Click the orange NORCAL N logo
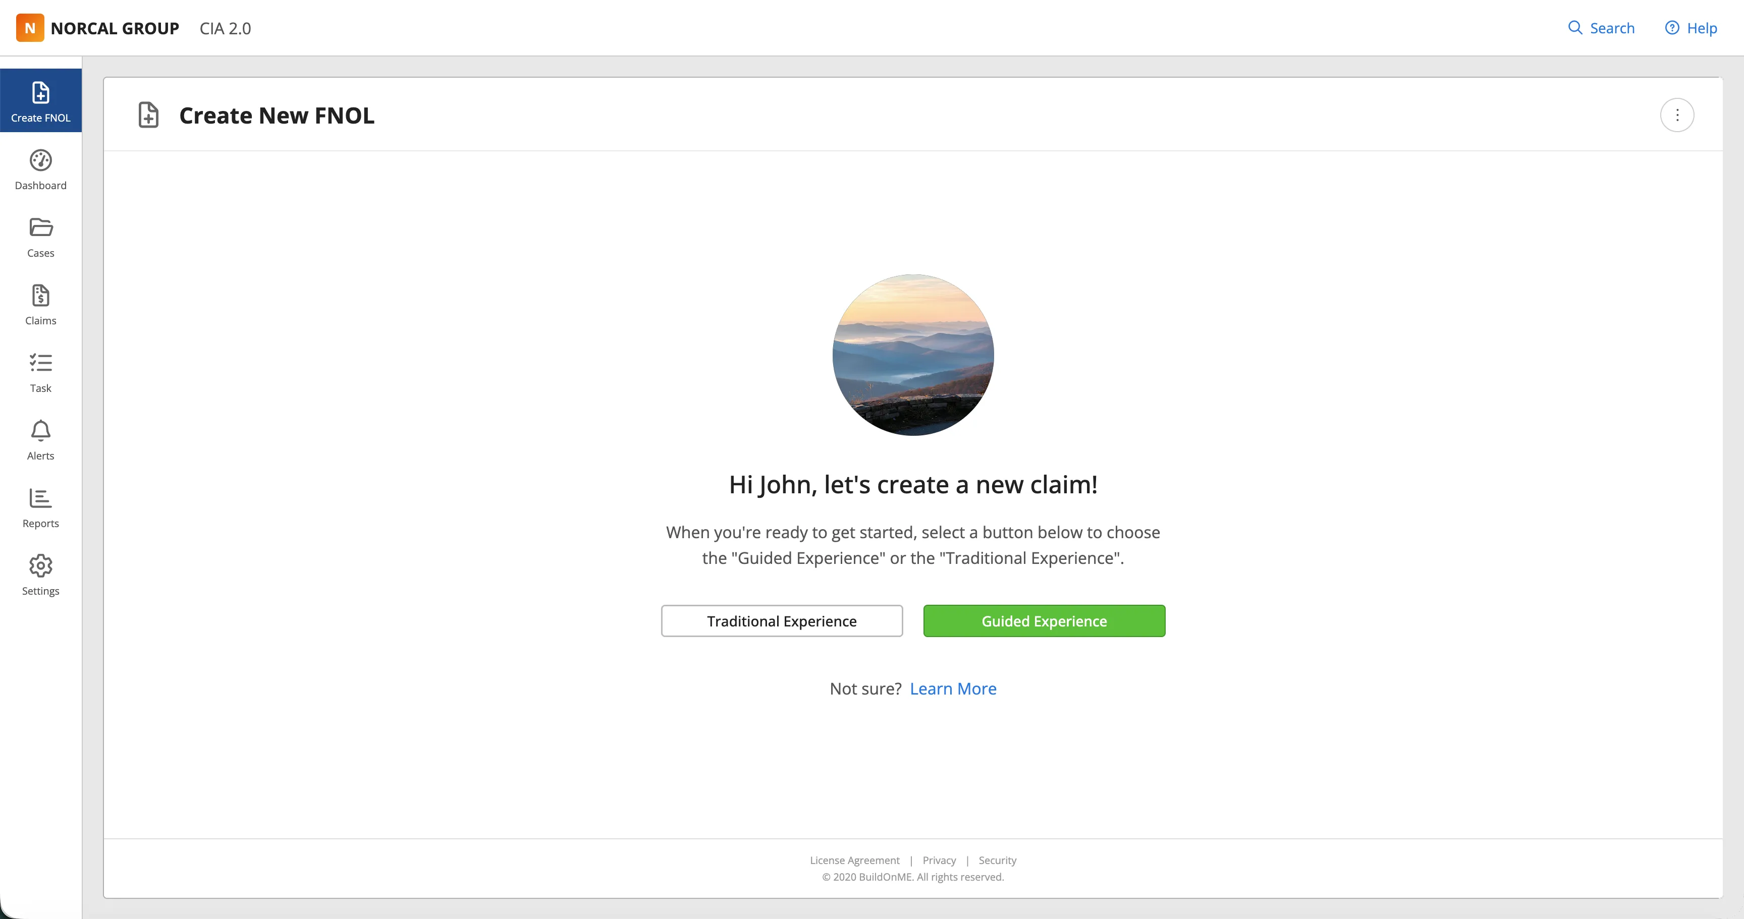Screen dimensions: 1744x919 [x=30, y=28]
